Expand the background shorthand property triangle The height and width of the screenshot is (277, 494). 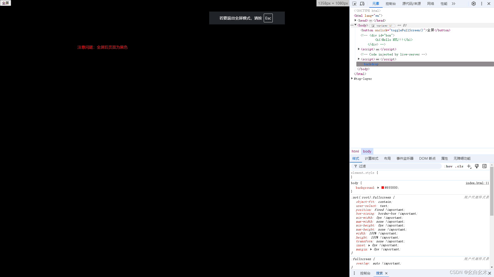tap(378, 188)
